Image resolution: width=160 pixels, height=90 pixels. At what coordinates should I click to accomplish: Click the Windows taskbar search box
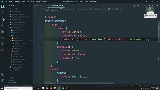tap(18, 88)
